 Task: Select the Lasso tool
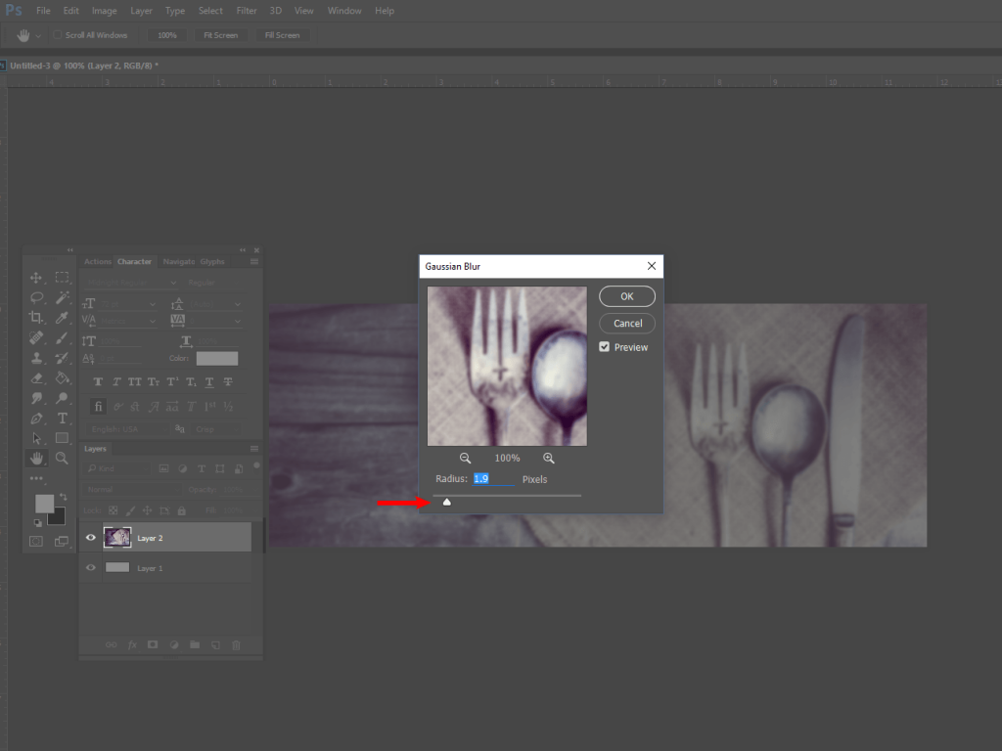pos(36,297)
